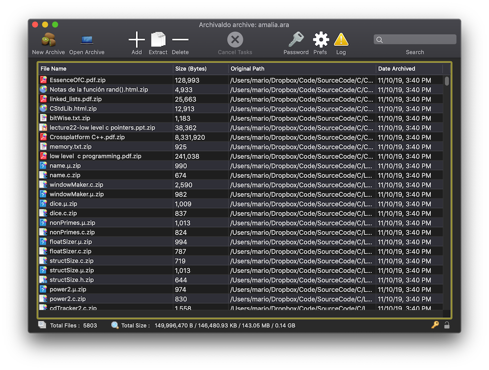The width and height of the screenshot is (489, 370).
Task: Click Total Files : 5803 status text
Action: [x=74, y=325]
